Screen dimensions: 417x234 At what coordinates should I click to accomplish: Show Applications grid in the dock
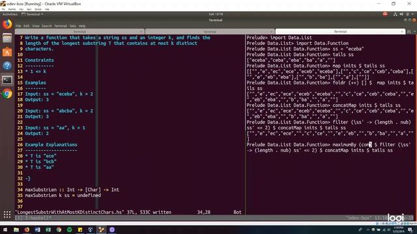(x=7, y=214)
